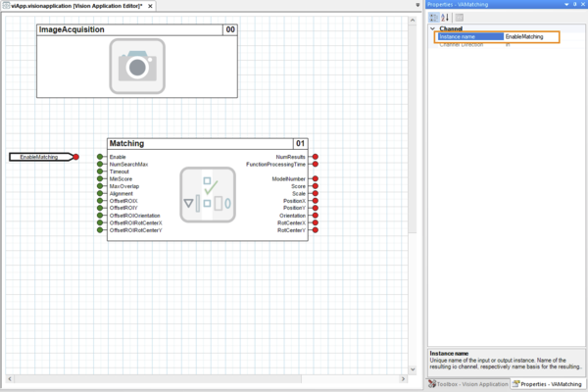Click the horizontal scrollbar right arrow
588x392 pixels.
click(403, 379)
